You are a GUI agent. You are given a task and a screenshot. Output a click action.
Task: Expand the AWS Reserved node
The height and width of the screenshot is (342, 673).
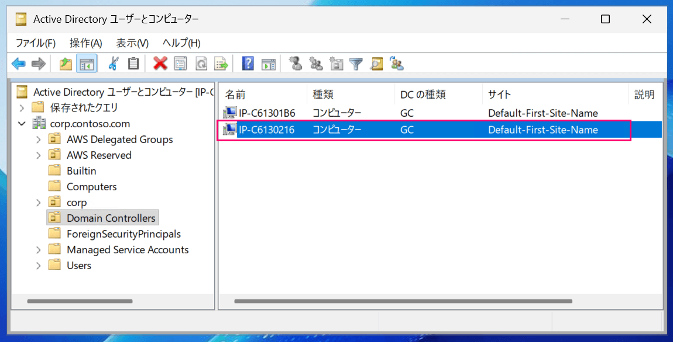click(x=39, y=155)
